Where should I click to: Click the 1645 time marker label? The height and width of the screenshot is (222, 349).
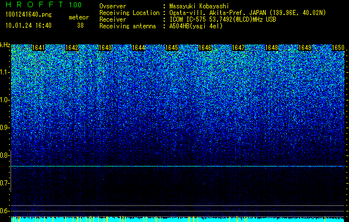[171, 48]
